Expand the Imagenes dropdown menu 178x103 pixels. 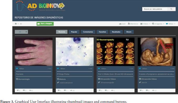[x=158, y=24]
